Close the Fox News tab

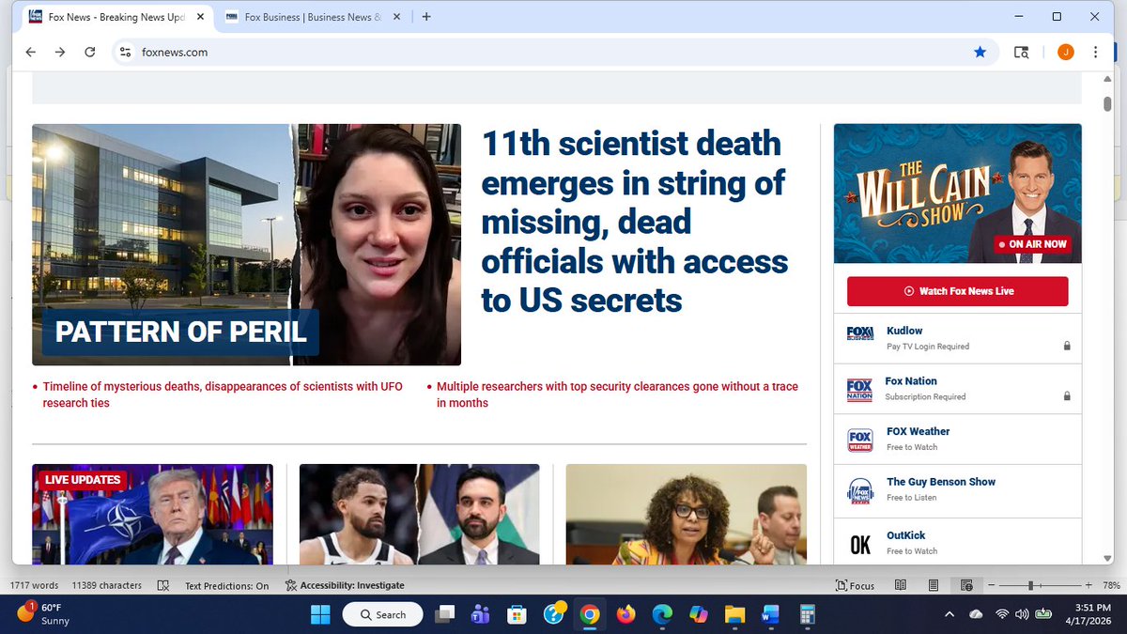coord(200,17)
